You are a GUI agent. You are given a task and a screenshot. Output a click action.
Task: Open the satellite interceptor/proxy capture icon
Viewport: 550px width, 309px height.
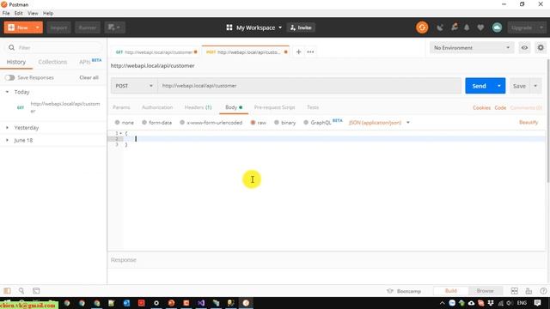(440, 27)
